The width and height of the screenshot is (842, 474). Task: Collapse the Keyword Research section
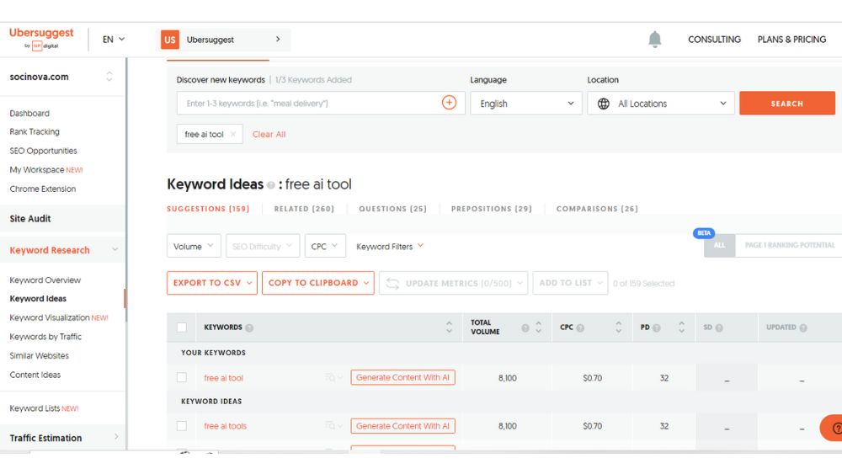click(x=115, y=250)
